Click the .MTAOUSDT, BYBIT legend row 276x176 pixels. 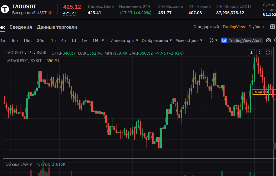tap(24, 61)
